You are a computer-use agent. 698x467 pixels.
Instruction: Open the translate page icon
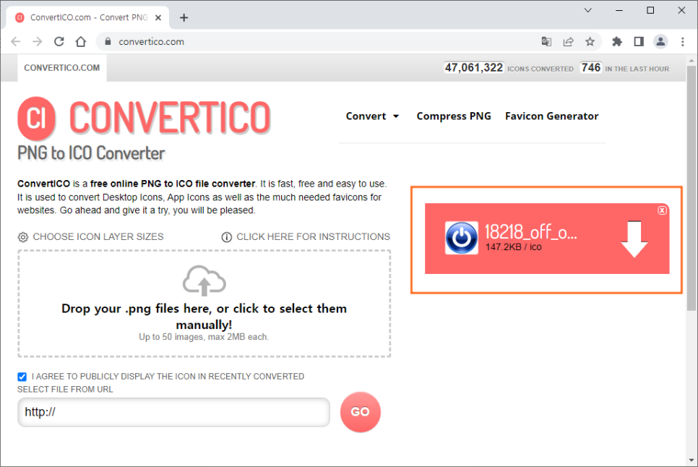(x=546, y=42)
